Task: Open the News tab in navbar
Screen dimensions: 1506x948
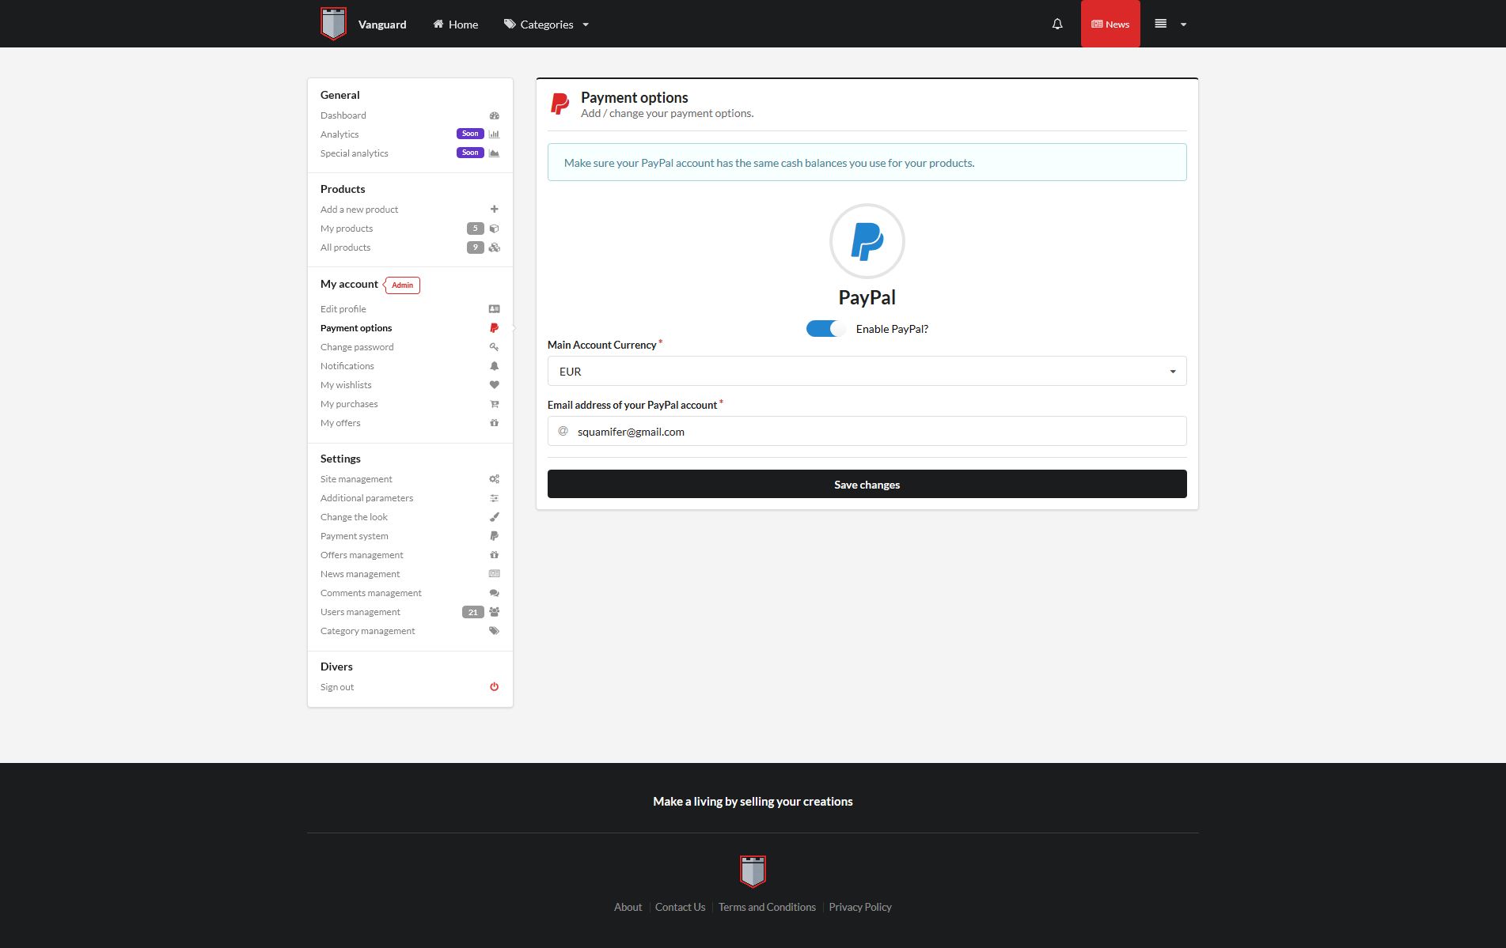Action: tap(1110, 24)
